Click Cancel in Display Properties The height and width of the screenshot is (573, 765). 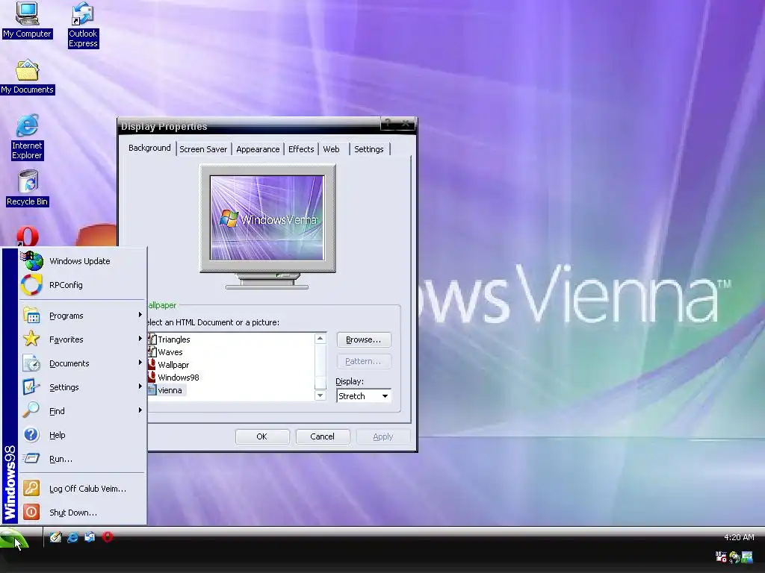click(323, 436)
